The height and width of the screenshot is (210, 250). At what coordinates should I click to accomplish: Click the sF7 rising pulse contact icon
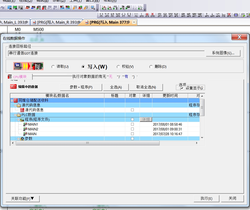tap(160, 15)
